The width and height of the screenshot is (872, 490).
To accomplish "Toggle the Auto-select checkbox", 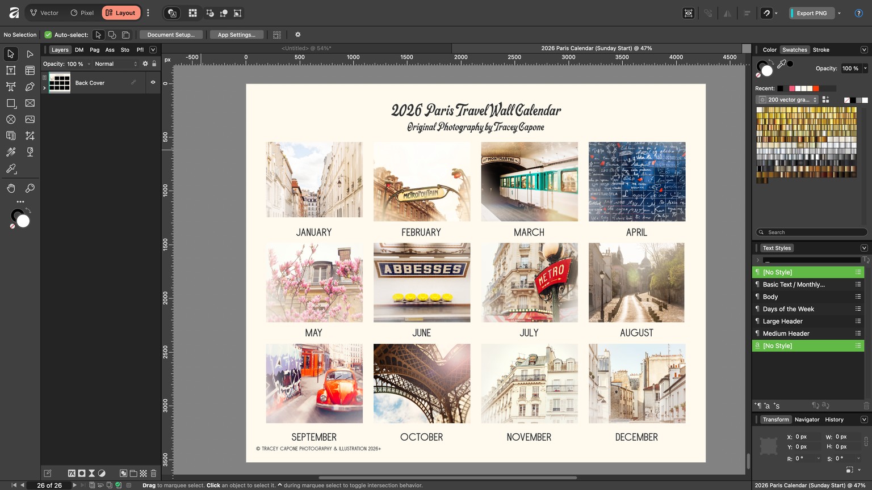I will point(48,35).
